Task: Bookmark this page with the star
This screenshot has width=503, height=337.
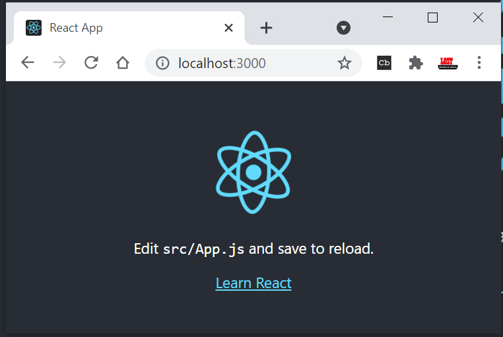Action: point(344,63)
